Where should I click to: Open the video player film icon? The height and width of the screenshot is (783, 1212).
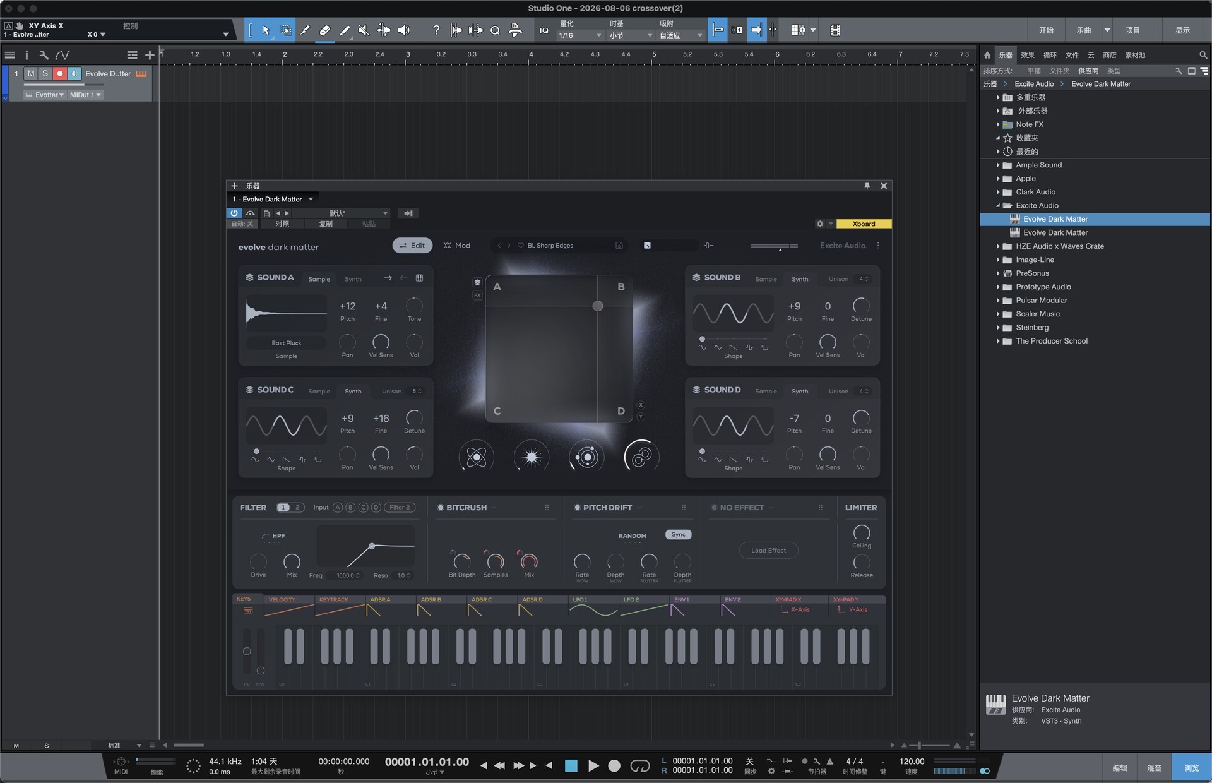click(835, 30)
